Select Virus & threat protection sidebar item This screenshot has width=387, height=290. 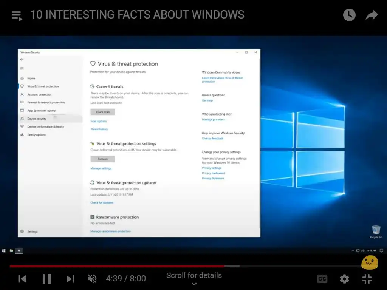[50, 86]
